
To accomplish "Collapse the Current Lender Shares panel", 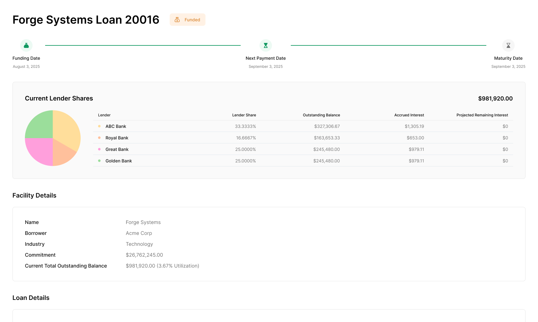I will [59, 98].
